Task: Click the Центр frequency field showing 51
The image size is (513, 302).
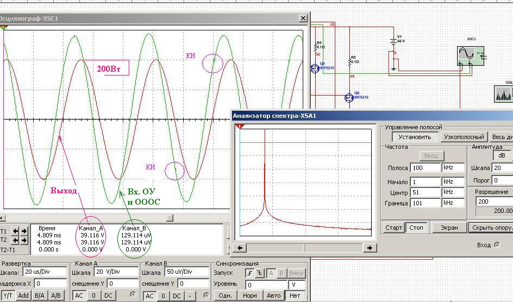Action: point(426,192)
